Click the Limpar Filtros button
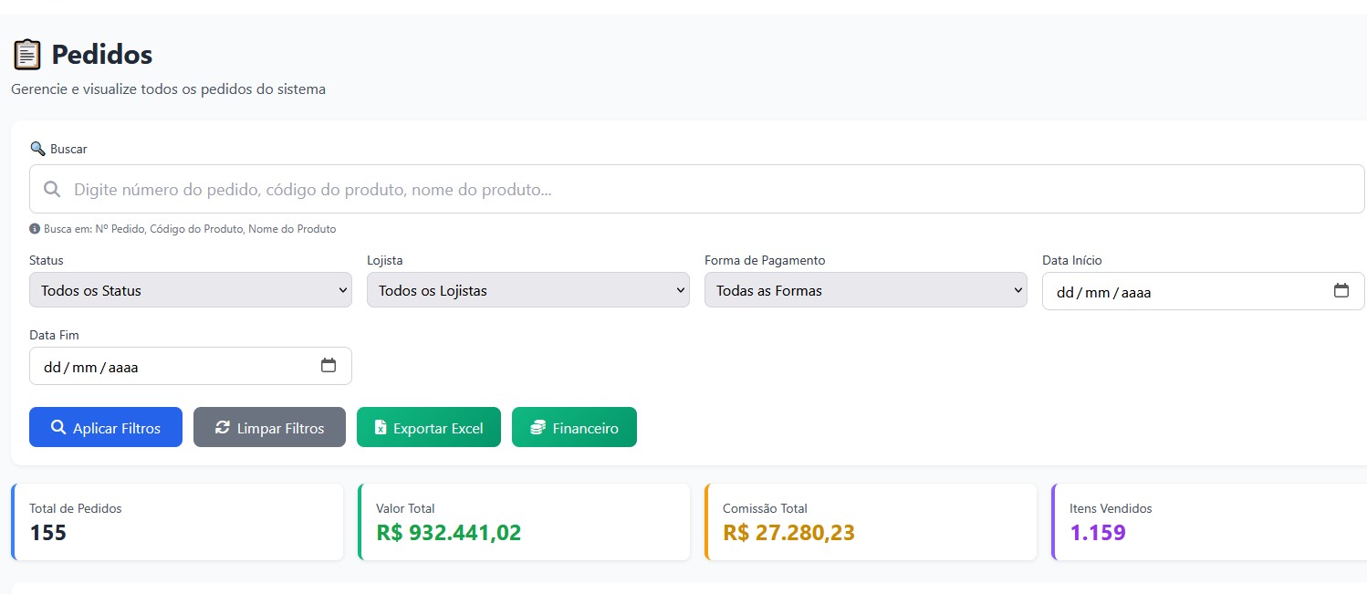Screen dimensions: 1367x594 (269, 426)
